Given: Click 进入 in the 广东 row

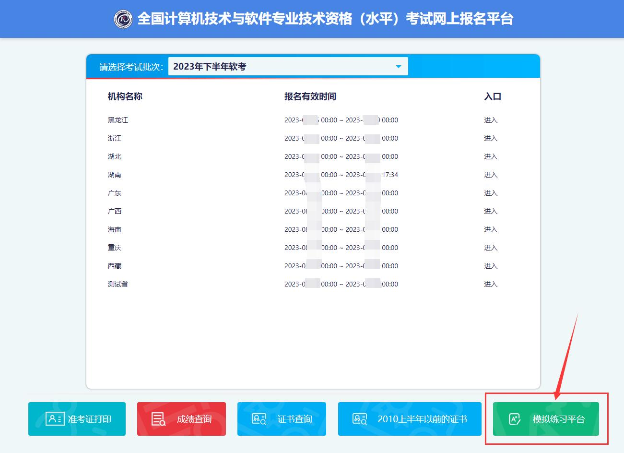Looking at the screenshot, I should pos(491,193).
